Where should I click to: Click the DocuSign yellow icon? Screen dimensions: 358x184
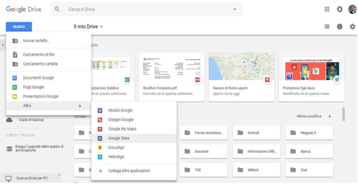point(100,148)
